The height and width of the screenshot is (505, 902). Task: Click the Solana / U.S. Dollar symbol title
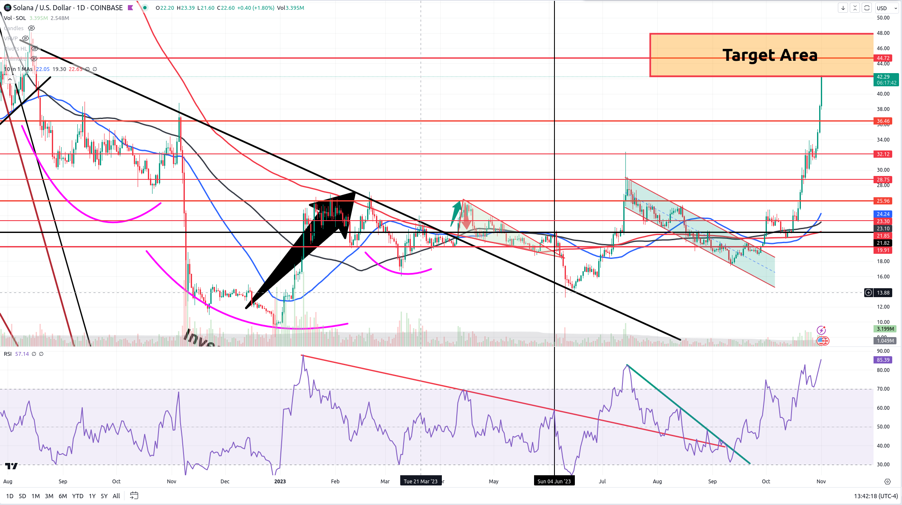(x=67, y=8)
